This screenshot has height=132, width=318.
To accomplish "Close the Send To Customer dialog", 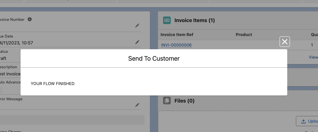I will click(x=284, y=42).
